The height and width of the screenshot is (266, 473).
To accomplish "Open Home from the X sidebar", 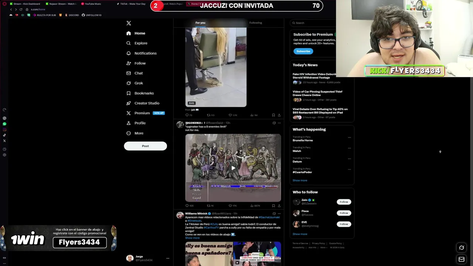I will tap(136, 33).
